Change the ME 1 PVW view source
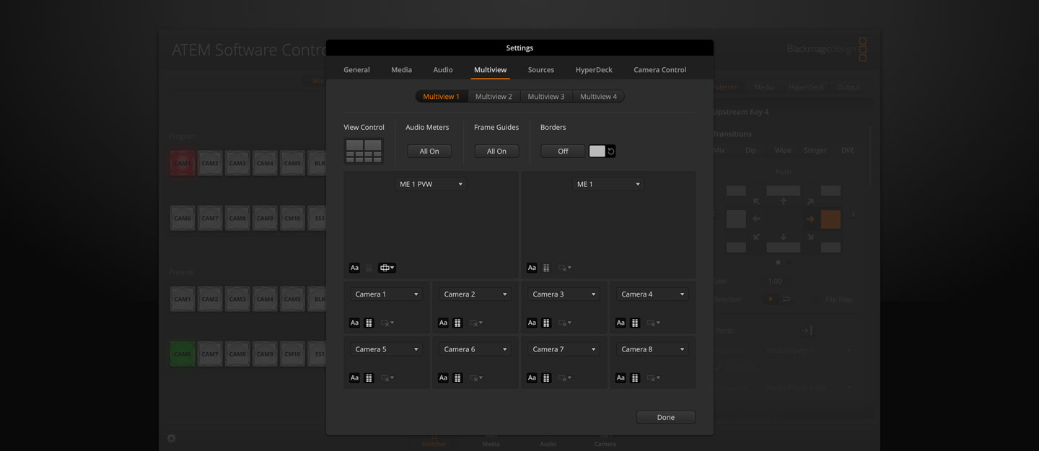Screen dimensions: 1039x451 [x=431, y=183]
